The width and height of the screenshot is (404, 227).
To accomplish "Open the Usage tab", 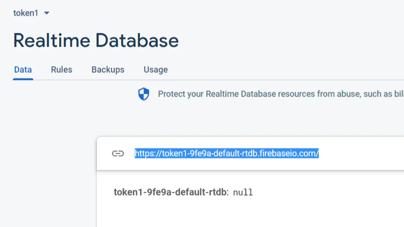I will coord(156,70).
